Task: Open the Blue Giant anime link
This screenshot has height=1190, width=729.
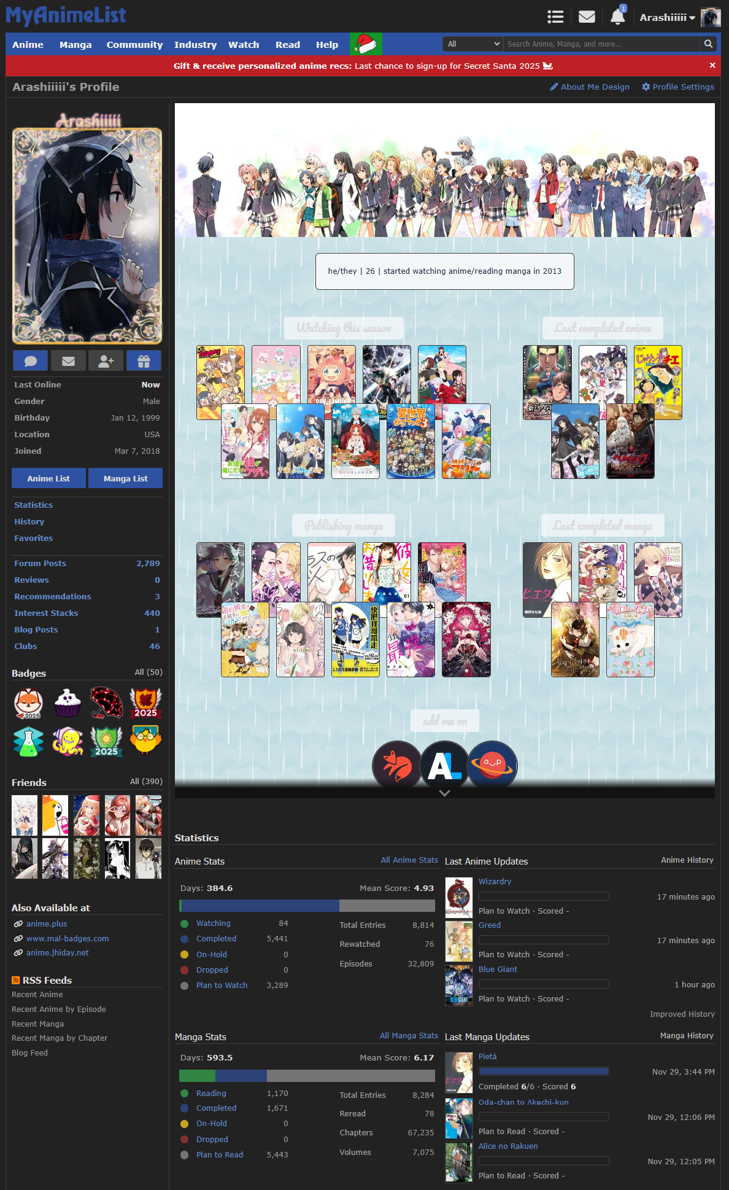Action: [498, 969]
